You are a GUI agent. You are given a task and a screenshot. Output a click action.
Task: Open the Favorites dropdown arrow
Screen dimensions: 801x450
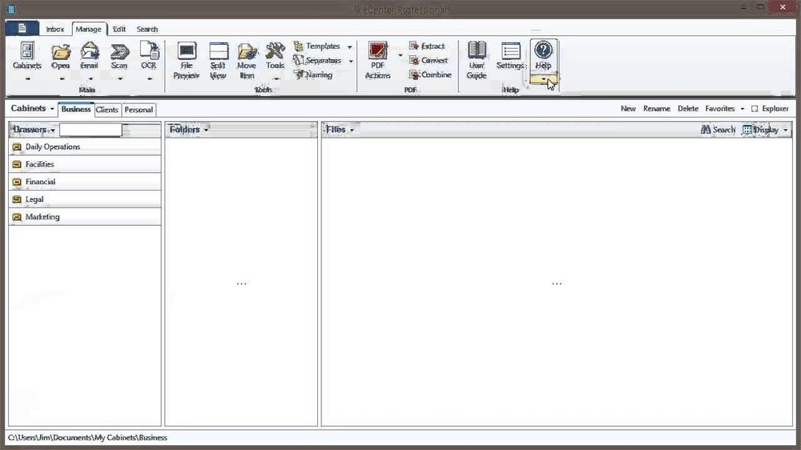click(x=743, y=109)
